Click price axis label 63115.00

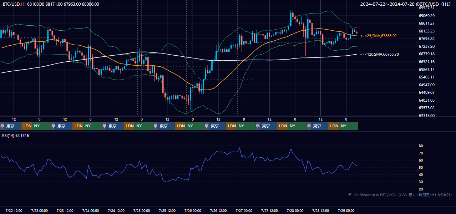pyautogui.click(x=426, y=116)
